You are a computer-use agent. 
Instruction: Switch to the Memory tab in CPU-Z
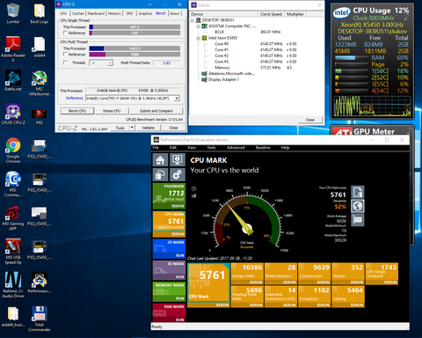click(x=114, y=13)
